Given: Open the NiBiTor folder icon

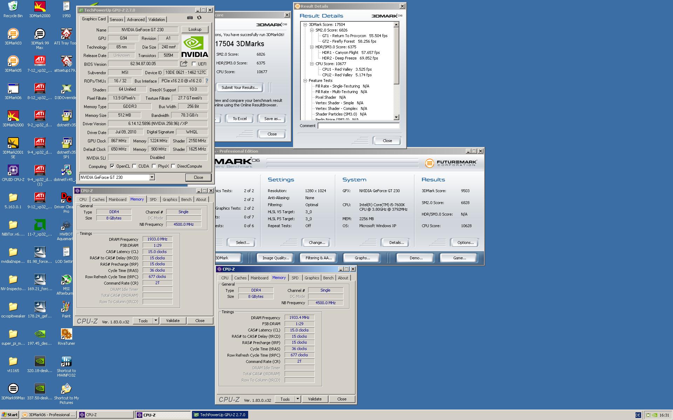Looking at the screenshot, I should coord(13,228).
